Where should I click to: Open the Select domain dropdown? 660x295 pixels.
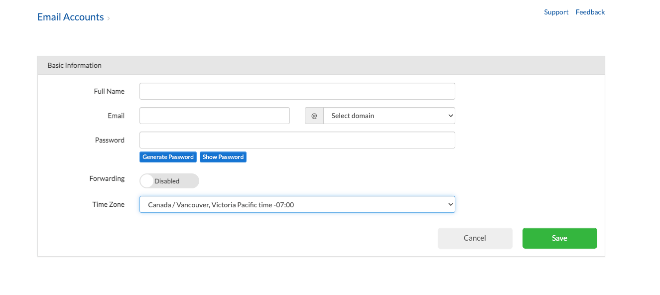(389, 115)
